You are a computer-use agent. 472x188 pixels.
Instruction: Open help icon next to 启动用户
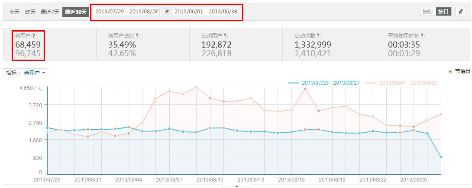coord(225,36)
